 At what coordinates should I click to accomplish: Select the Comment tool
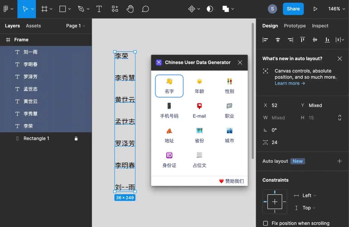click(x=145, y=9)
